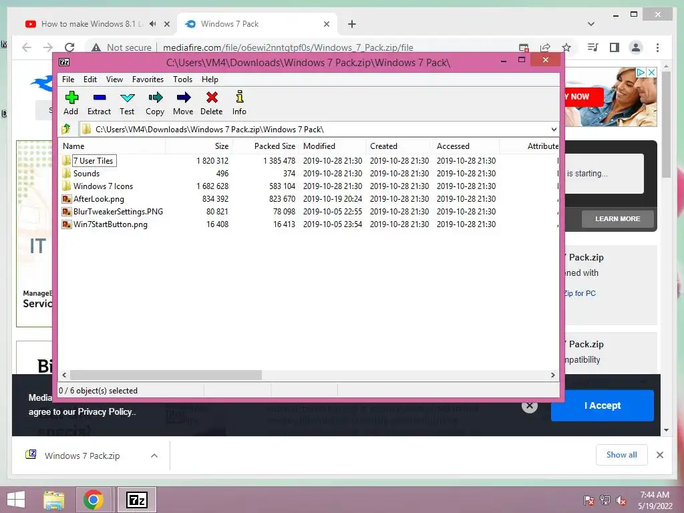Viewport: 684px width, 513px height.
Task: Click the 7z window title icon
Action: [64, 62]
